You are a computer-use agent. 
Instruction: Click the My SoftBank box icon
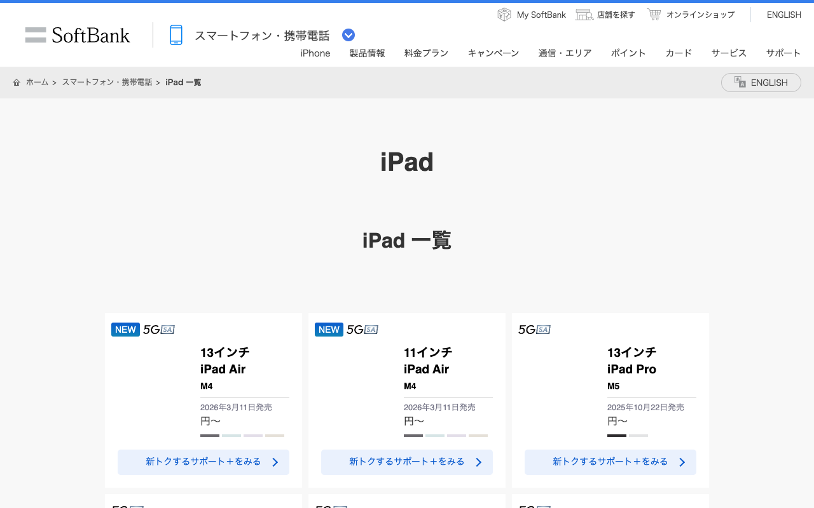point(504,15)
